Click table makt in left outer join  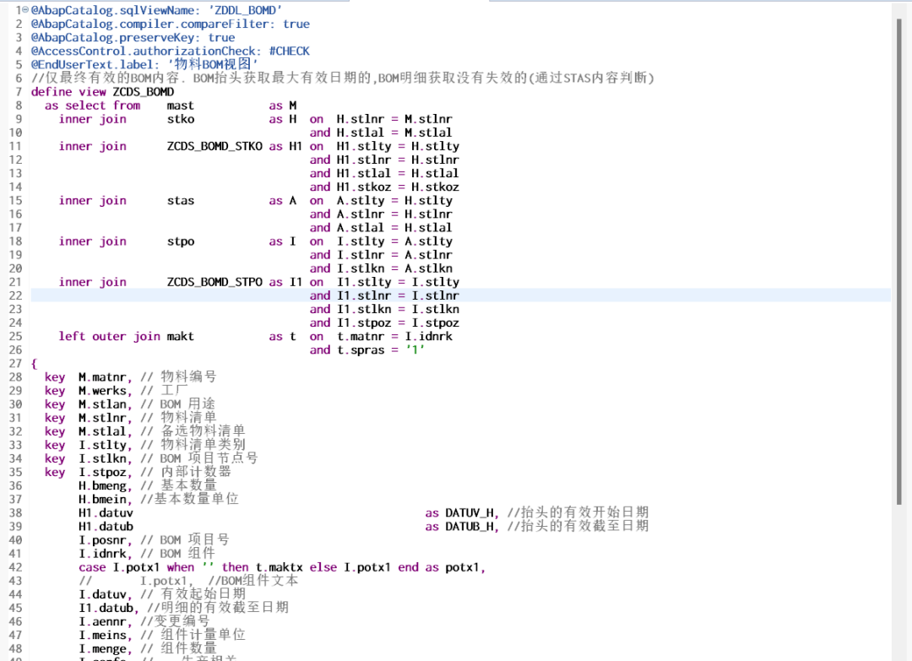(181, 337)
